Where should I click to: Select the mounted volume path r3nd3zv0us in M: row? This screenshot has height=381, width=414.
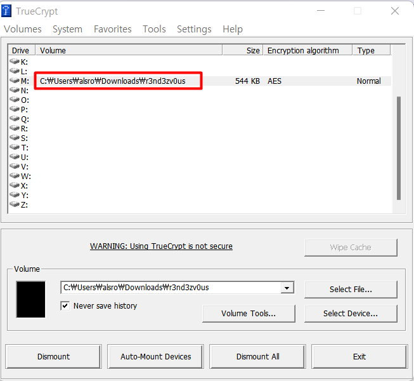pyautogui.click(x=113, y=81)
